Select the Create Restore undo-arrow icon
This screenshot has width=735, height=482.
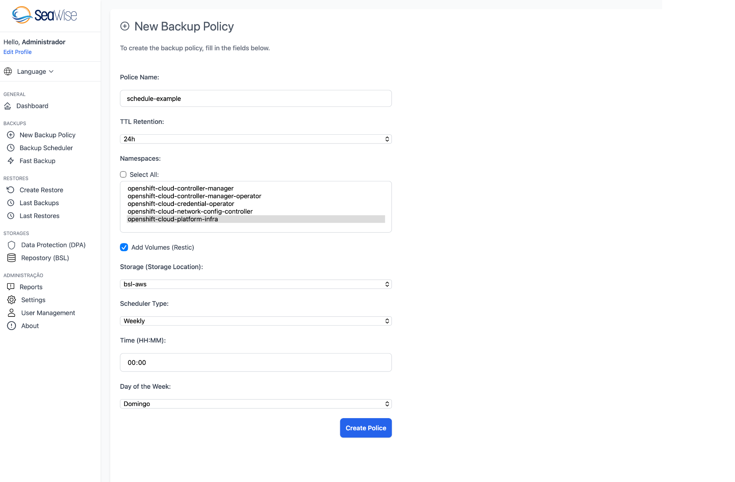point(10,190)
